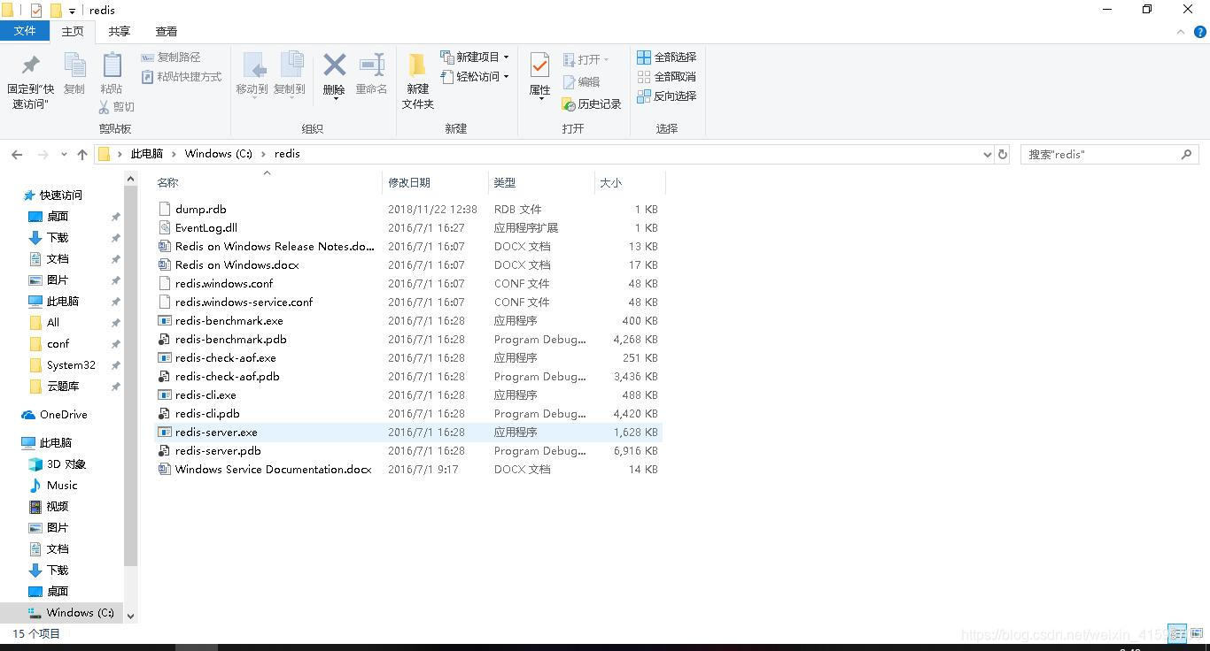
Task: Click the History (历史记录) button
Action: click(592, 104)
